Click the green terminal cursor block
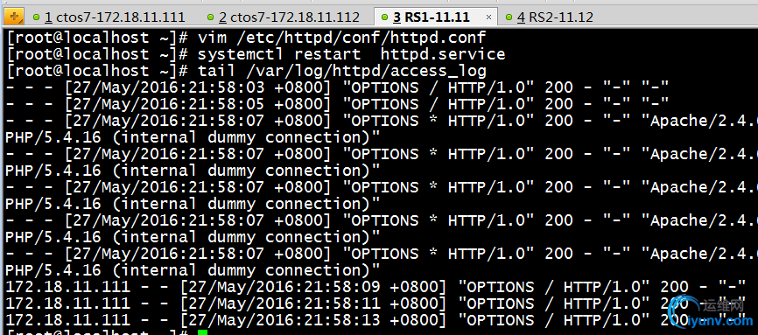Image resolution: width=758 pixels, height=335 pixels. click(202, 332)
